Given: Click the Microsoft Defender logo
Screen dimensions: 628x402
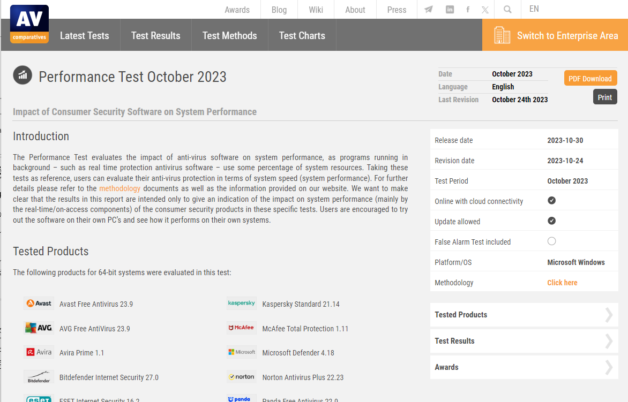Looking at the screenshot, I should tap(242, 352).
